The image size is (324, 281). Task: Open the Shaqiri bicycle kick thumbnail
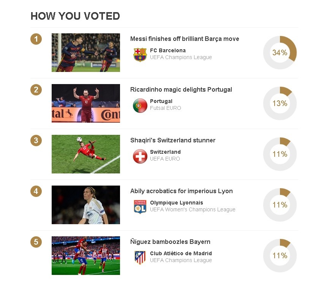coord(86,154)
